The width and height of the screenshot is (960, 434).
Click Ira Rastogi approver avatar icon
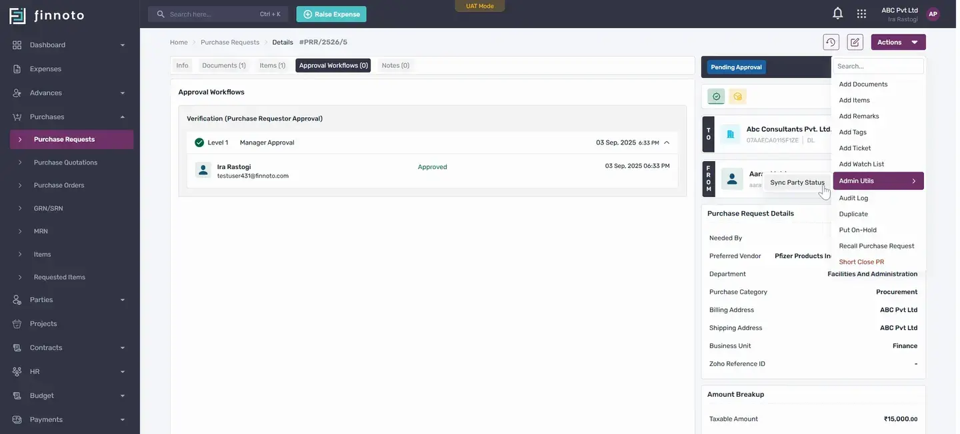203,170
